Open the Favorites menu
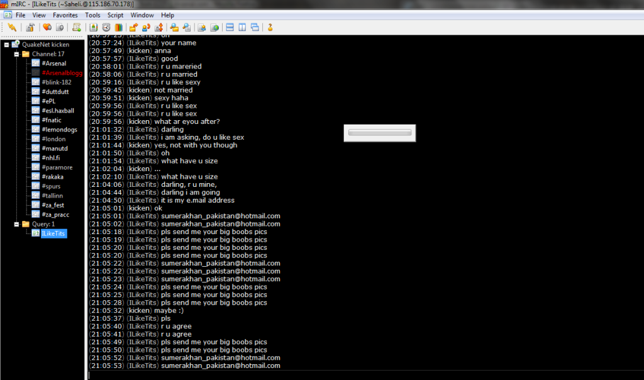Viewport: 644px width, 380px height. (65, 14)
